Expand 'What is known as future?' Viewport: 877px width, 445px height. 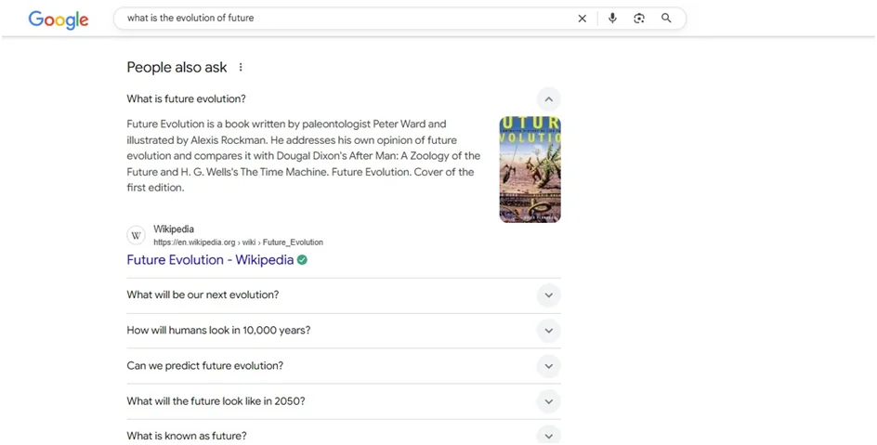[549, 436]
